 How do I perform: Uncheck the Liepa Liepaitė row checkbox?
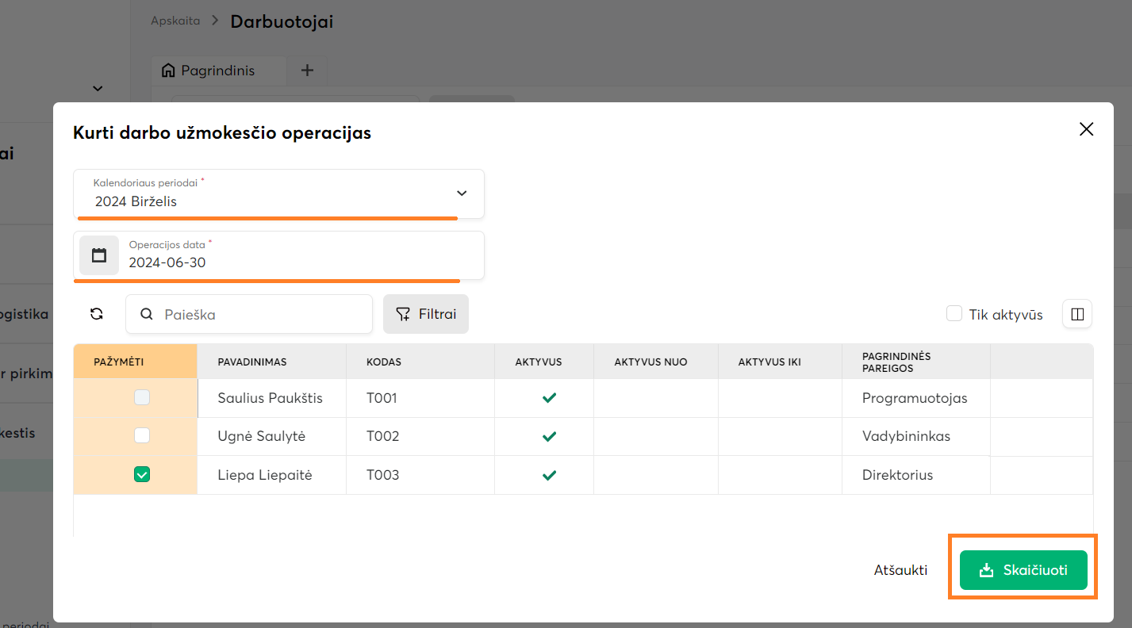click(142, 475)
